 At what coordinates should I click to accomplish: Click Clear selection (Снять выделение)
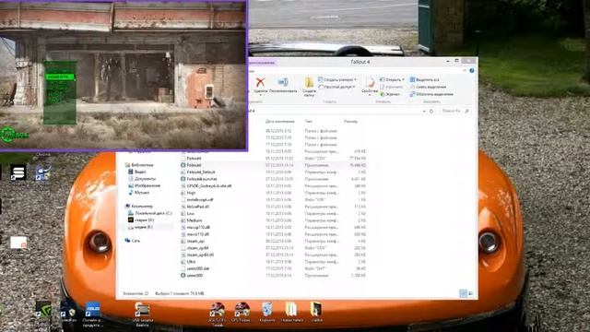click(x=428, y=87)
